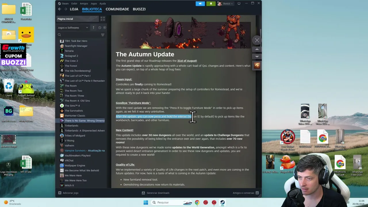Go to previous news post arrow
Viewport: 368px width, 207px height.
point(257,49)
